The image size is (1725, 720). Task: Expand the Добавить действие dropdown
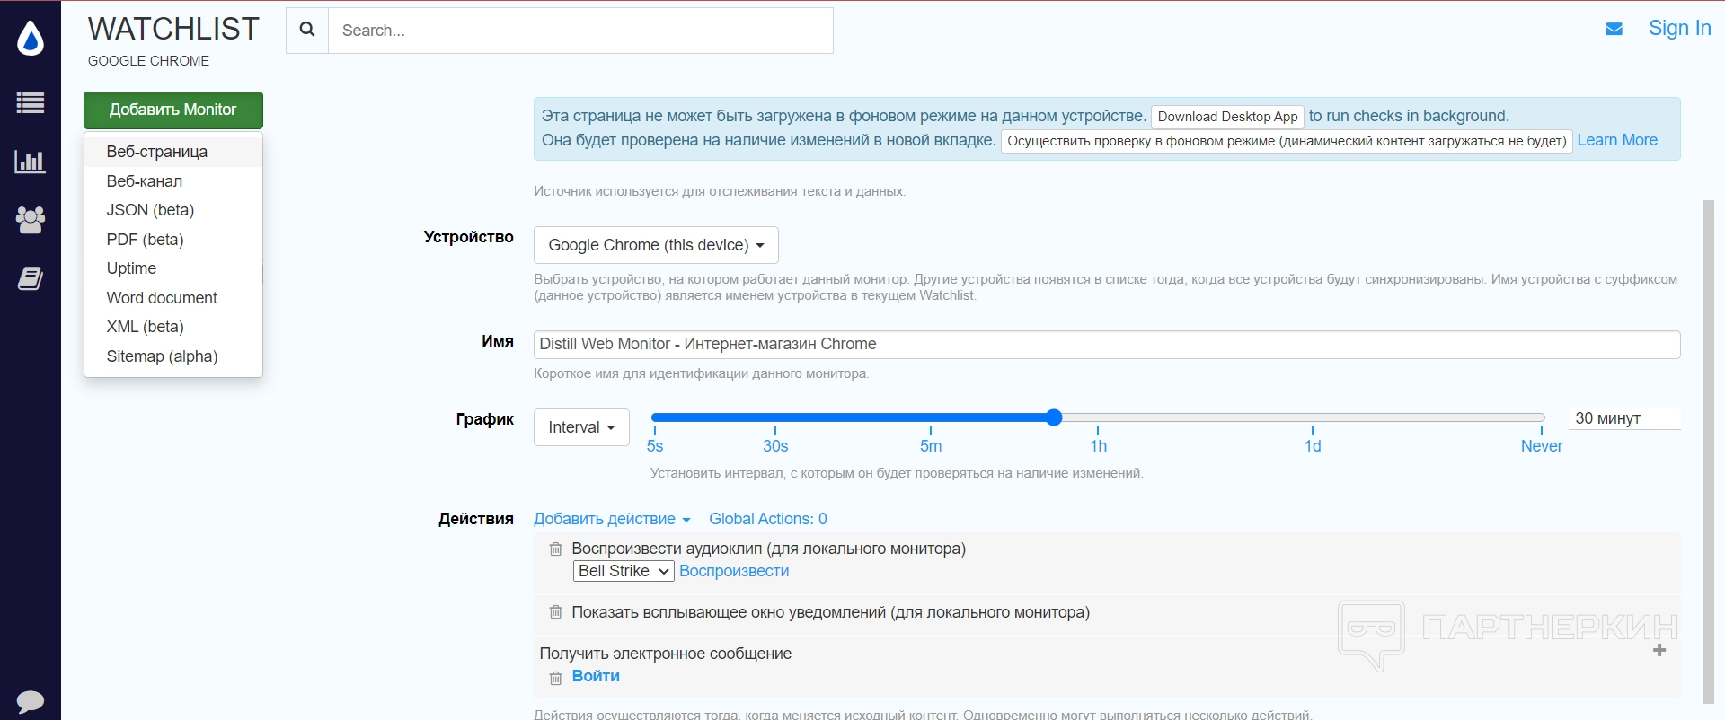pyautogui.click(x=612, y=519)
